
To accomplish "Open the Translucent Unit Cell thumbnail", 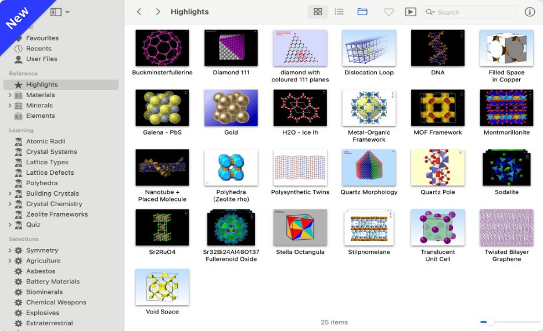I will (x=438, y=228).
